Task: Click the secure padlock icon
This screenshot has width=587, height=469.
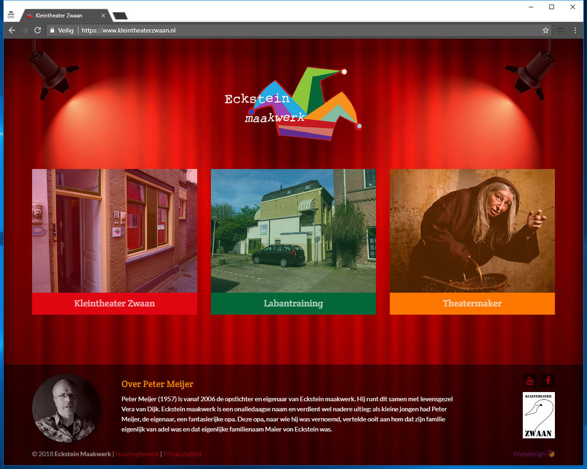Action: point(52,30)
